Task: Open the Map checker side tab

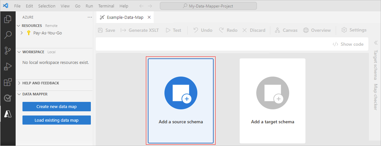Action: point(376,97)
